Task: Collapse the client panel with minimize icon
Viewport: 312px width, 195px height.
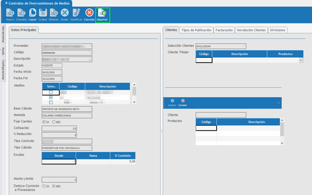Action: coord(278,102)
